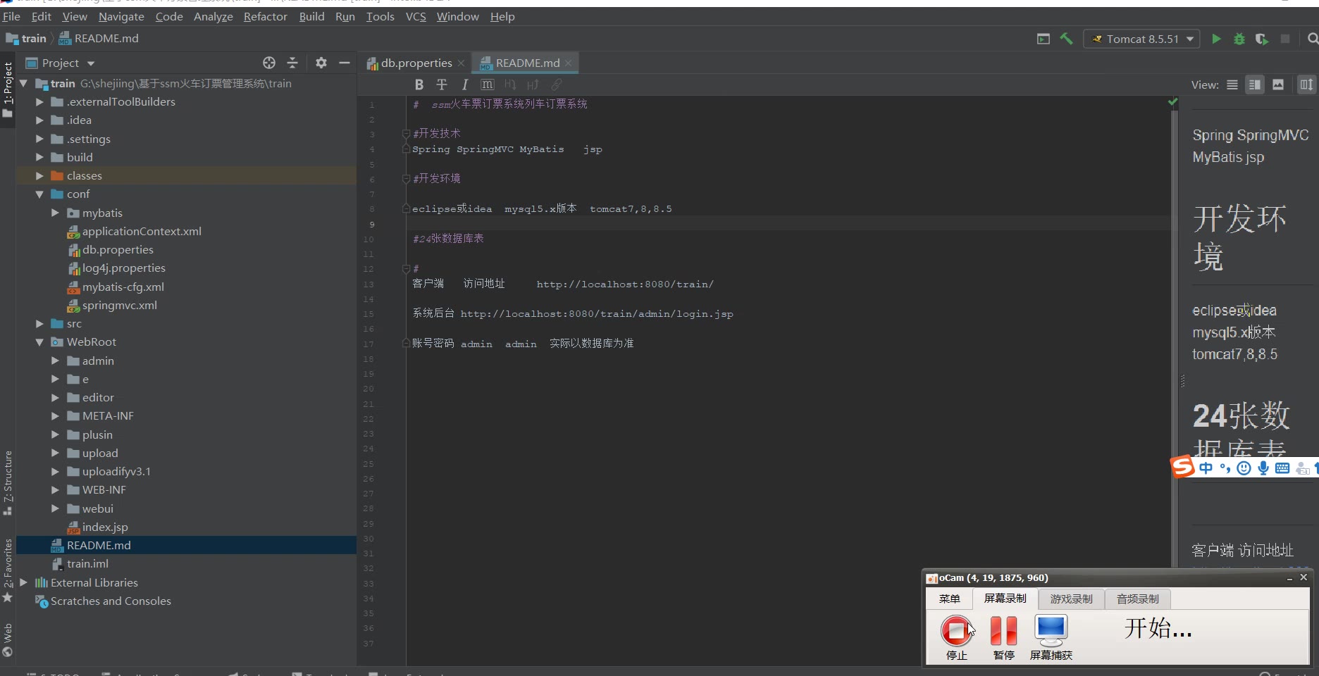The height and width of the screenshot is (676, 1319).
Task: Open springmvc.xml in the project tree
Action: (x=119, y=305)
